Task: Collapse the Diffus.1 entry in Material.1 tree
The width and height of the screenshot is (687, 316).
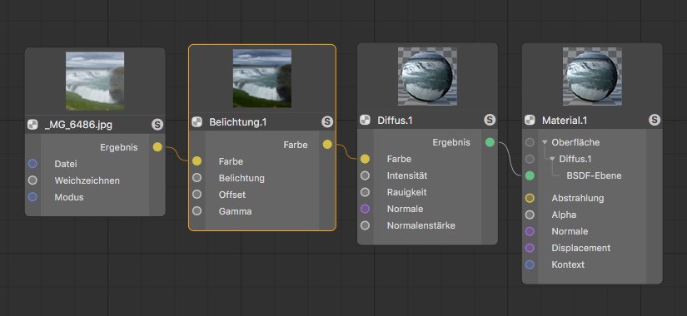Action: coord(552,159)
